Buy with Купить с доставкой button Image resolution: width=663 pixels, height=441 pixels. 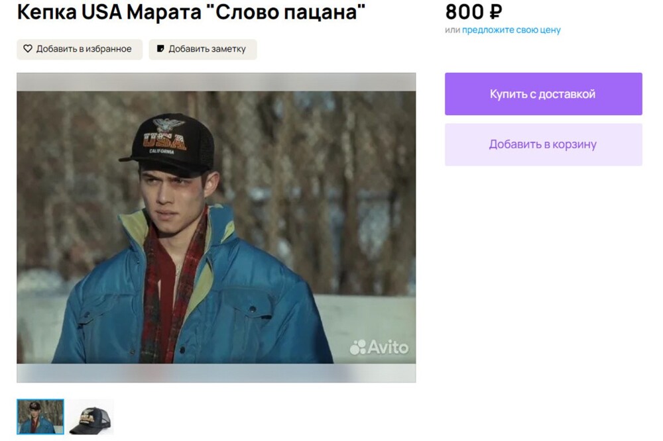click(544, 94)
